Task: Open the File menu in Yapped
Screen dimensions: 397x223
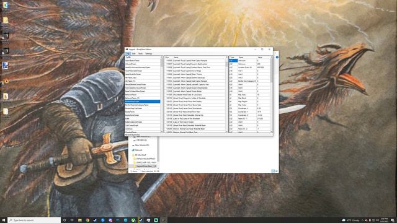Action: click(128, 54)
